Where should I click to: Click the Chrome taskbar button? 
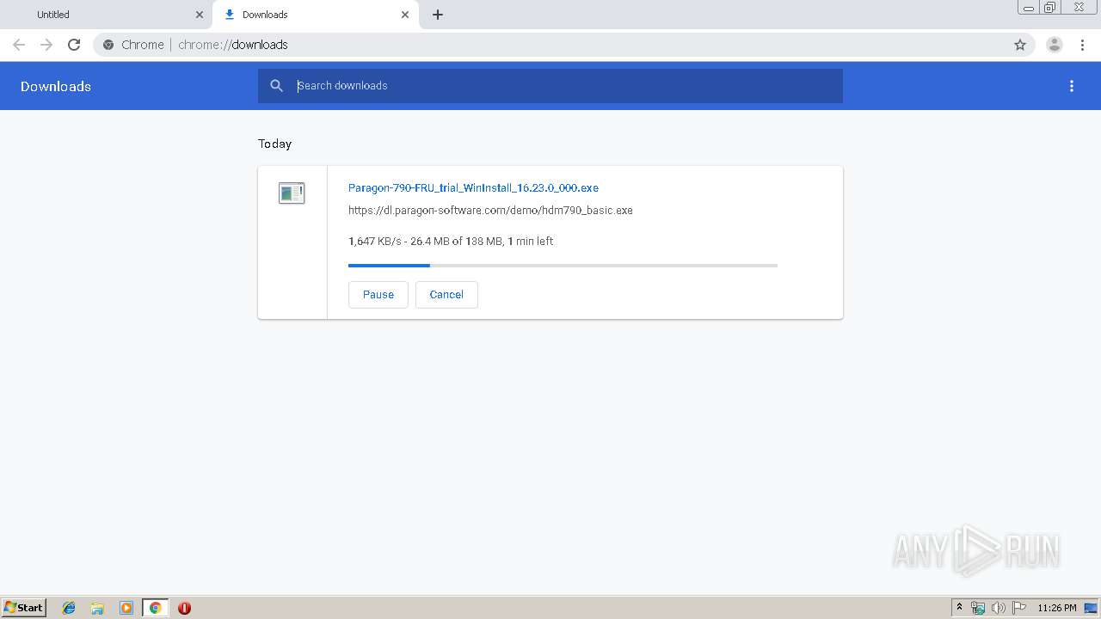[155, 608]
